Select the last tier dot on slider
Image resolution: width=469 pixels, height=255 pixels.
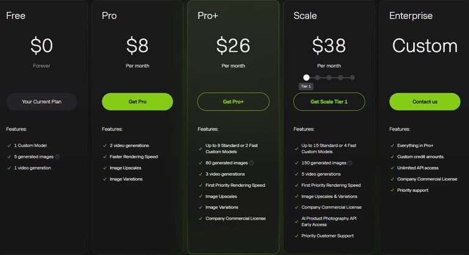[x=352, y=77]
